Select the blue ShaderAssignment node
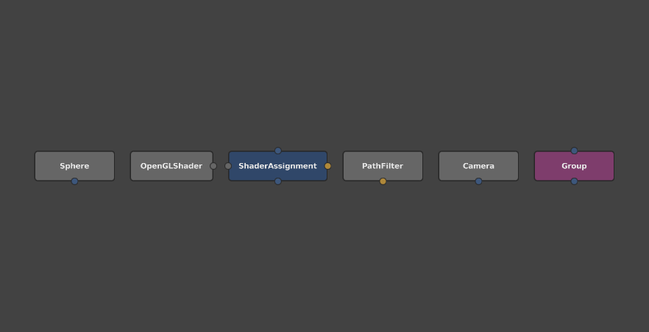 [x=277, y=166]
